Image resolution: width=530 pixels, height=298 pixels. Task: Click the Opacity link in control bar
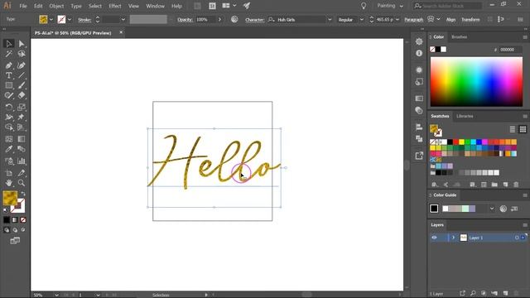(185, 20)
